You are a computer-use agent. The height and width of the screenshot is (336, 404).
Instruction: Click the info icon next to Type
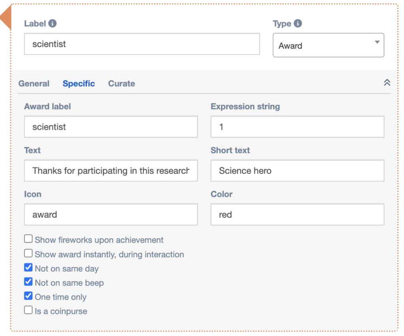pyautogui.click(x=298, y=23)
